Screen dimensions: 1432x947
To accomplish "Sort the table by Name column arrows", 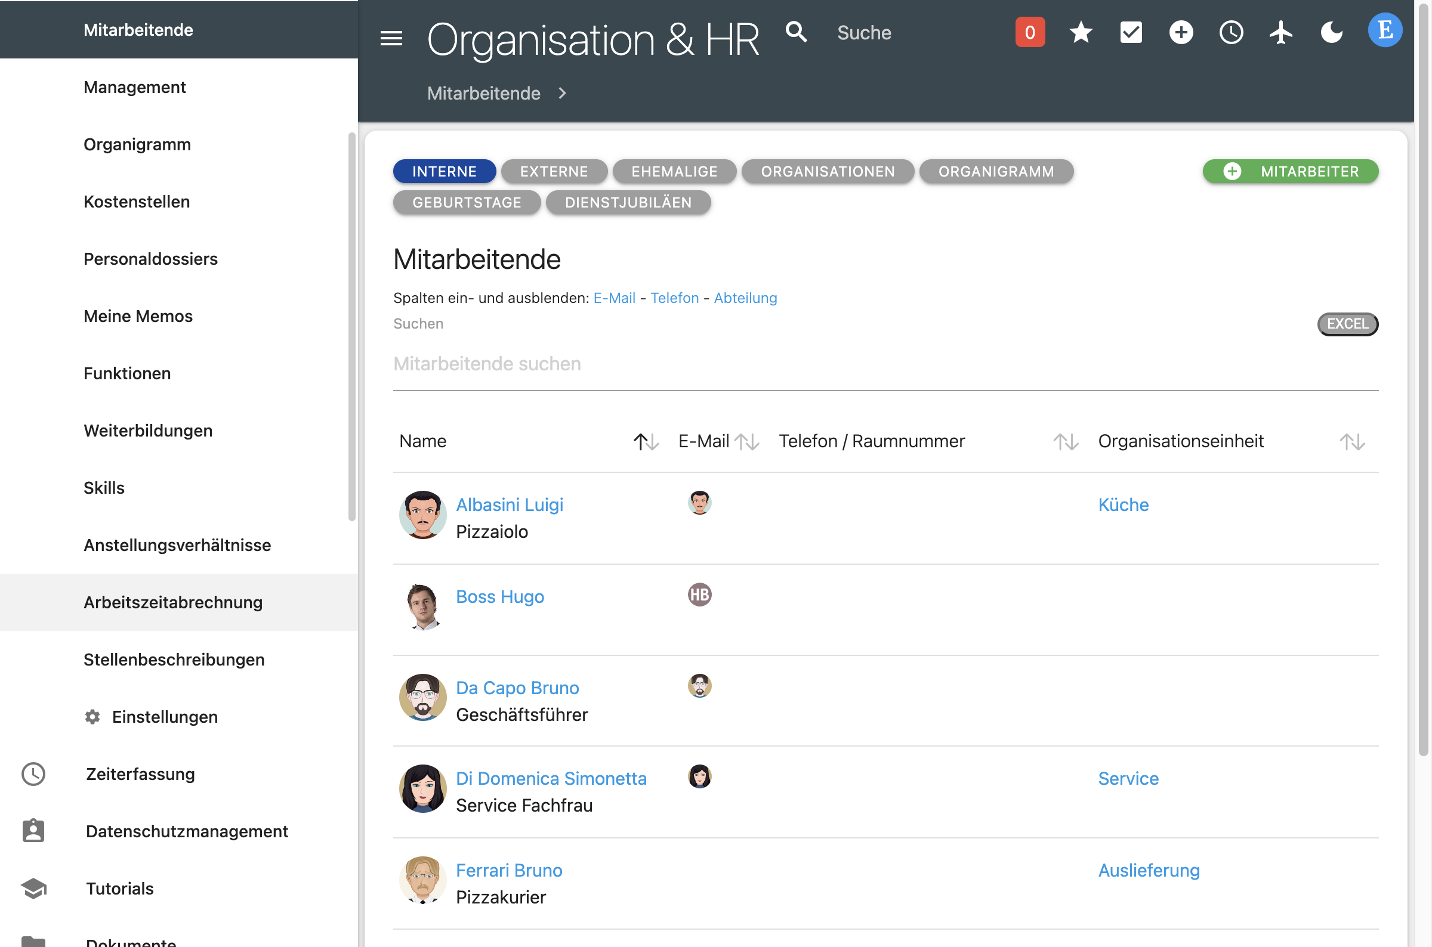I will pyautogui.click(x=646, y=442).
